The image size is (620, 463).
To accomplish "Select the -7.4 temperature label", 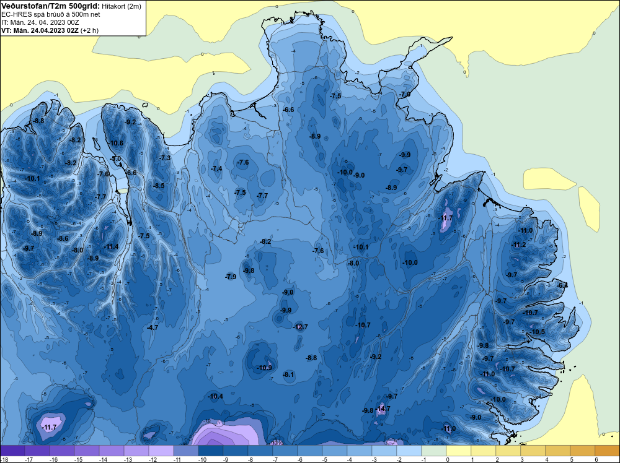I will [216, 168].
